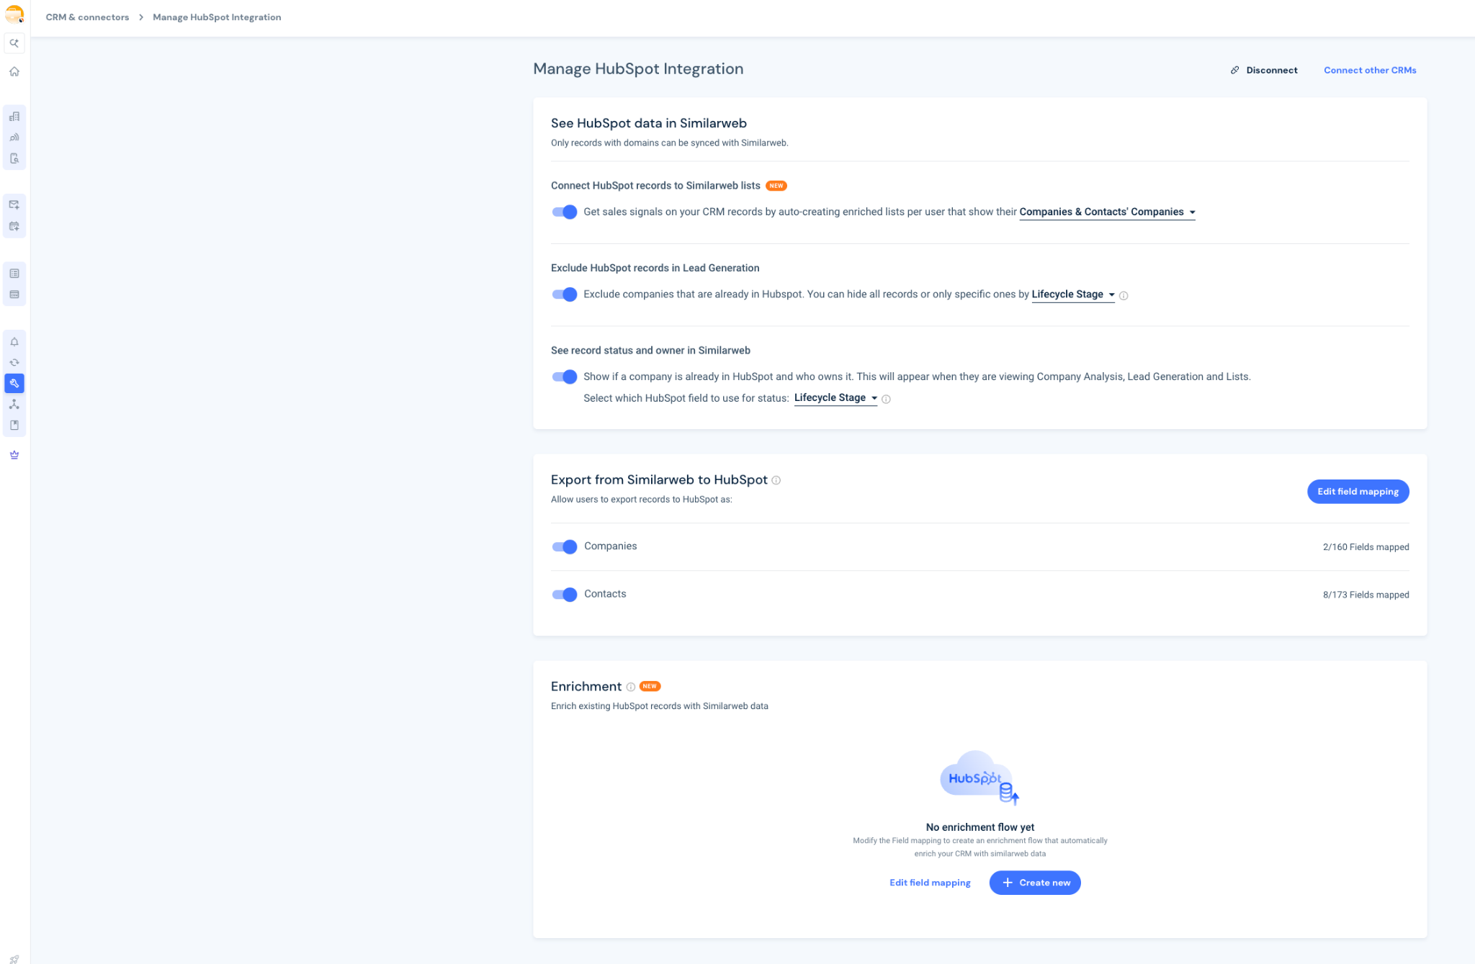Open the bookmark book sidebar icon
This screenshot has width=1475, height=964.
click(x=14, y=425)
